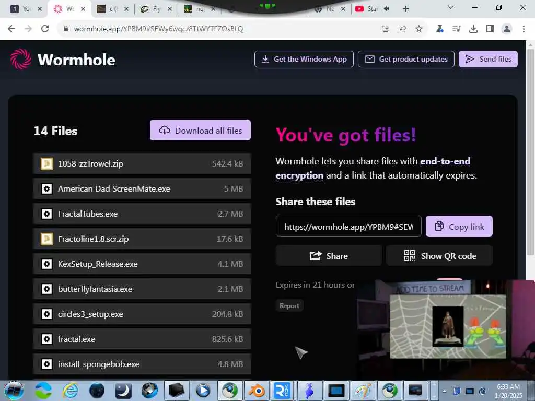
Task: Show the QR code
Action: coord(439,256)
